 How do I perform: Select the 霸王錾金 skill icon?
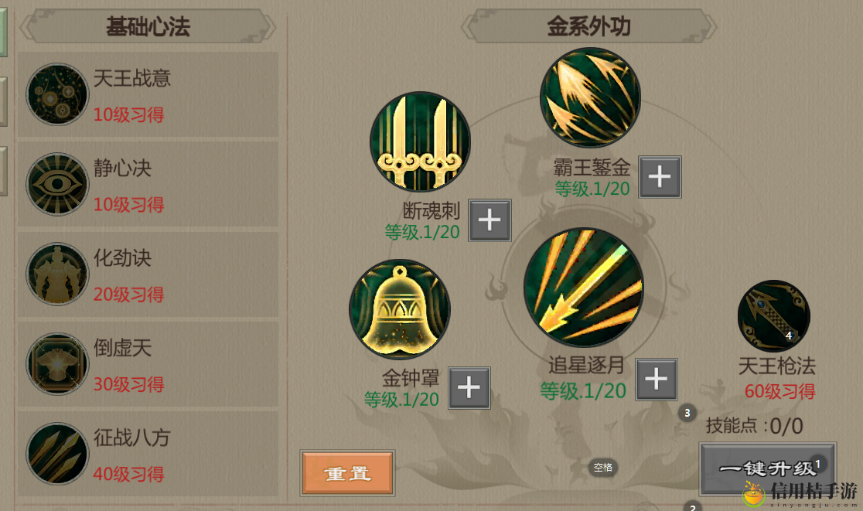click(x=590, y=97)
